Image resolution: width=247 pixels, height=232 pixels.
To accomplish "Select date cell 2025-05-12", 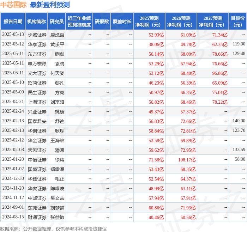I will click(13, 44).
